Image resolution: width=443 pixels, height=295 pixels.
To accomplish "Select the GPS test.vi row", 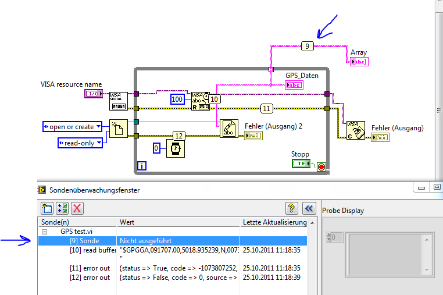I will click(173, 232).
